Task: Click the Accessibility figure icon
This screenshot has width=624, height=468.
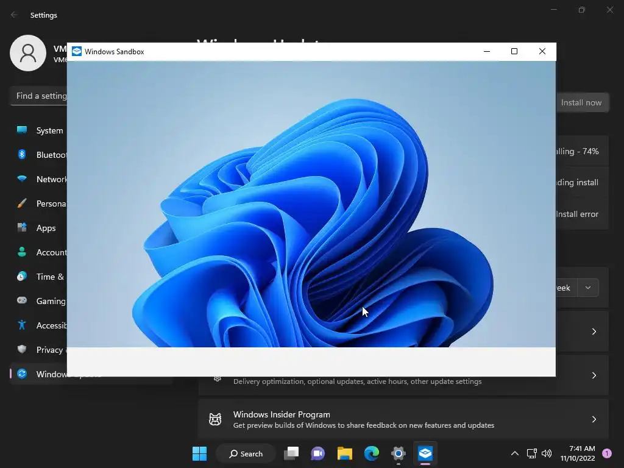Action: click(22, 325)
